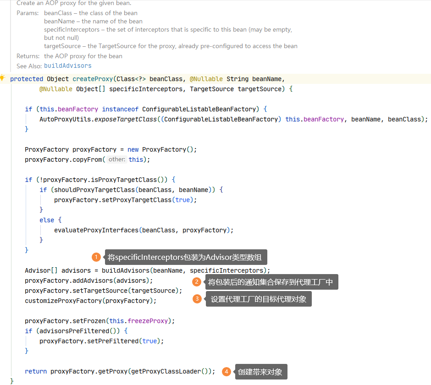This screenshot has width=431, height=385.
Task: Click the 'Params:' doc label
Action: 28,13
